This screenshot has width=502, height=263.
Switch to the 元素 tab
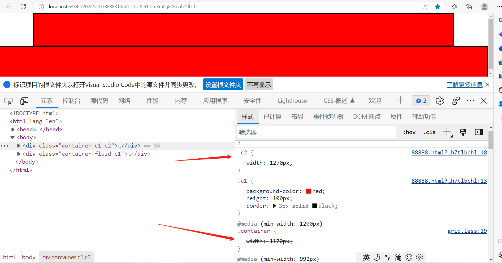46,101
